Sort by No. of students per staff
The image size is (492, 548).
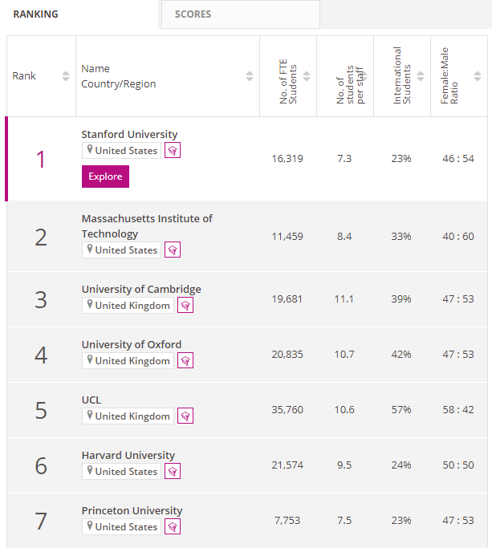coord(364,76)
